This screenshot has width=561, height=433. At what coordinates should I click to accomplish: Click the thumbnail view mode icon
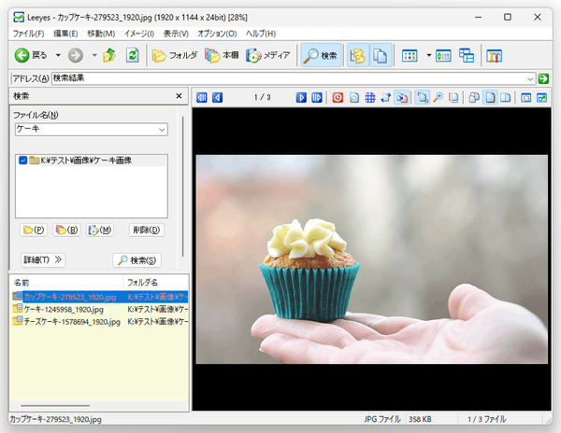[410, 56]
